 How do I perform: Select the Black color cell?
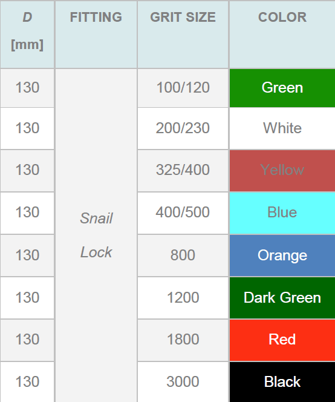click(x=282, y=382)
